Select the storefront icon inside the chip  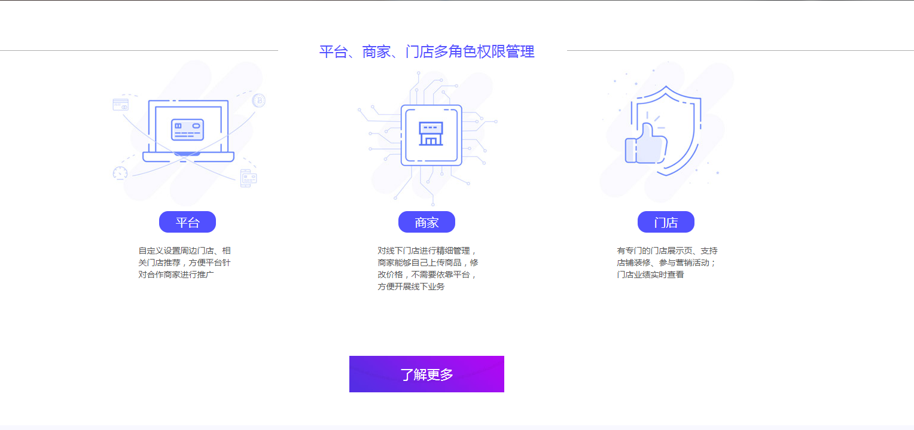431,134
